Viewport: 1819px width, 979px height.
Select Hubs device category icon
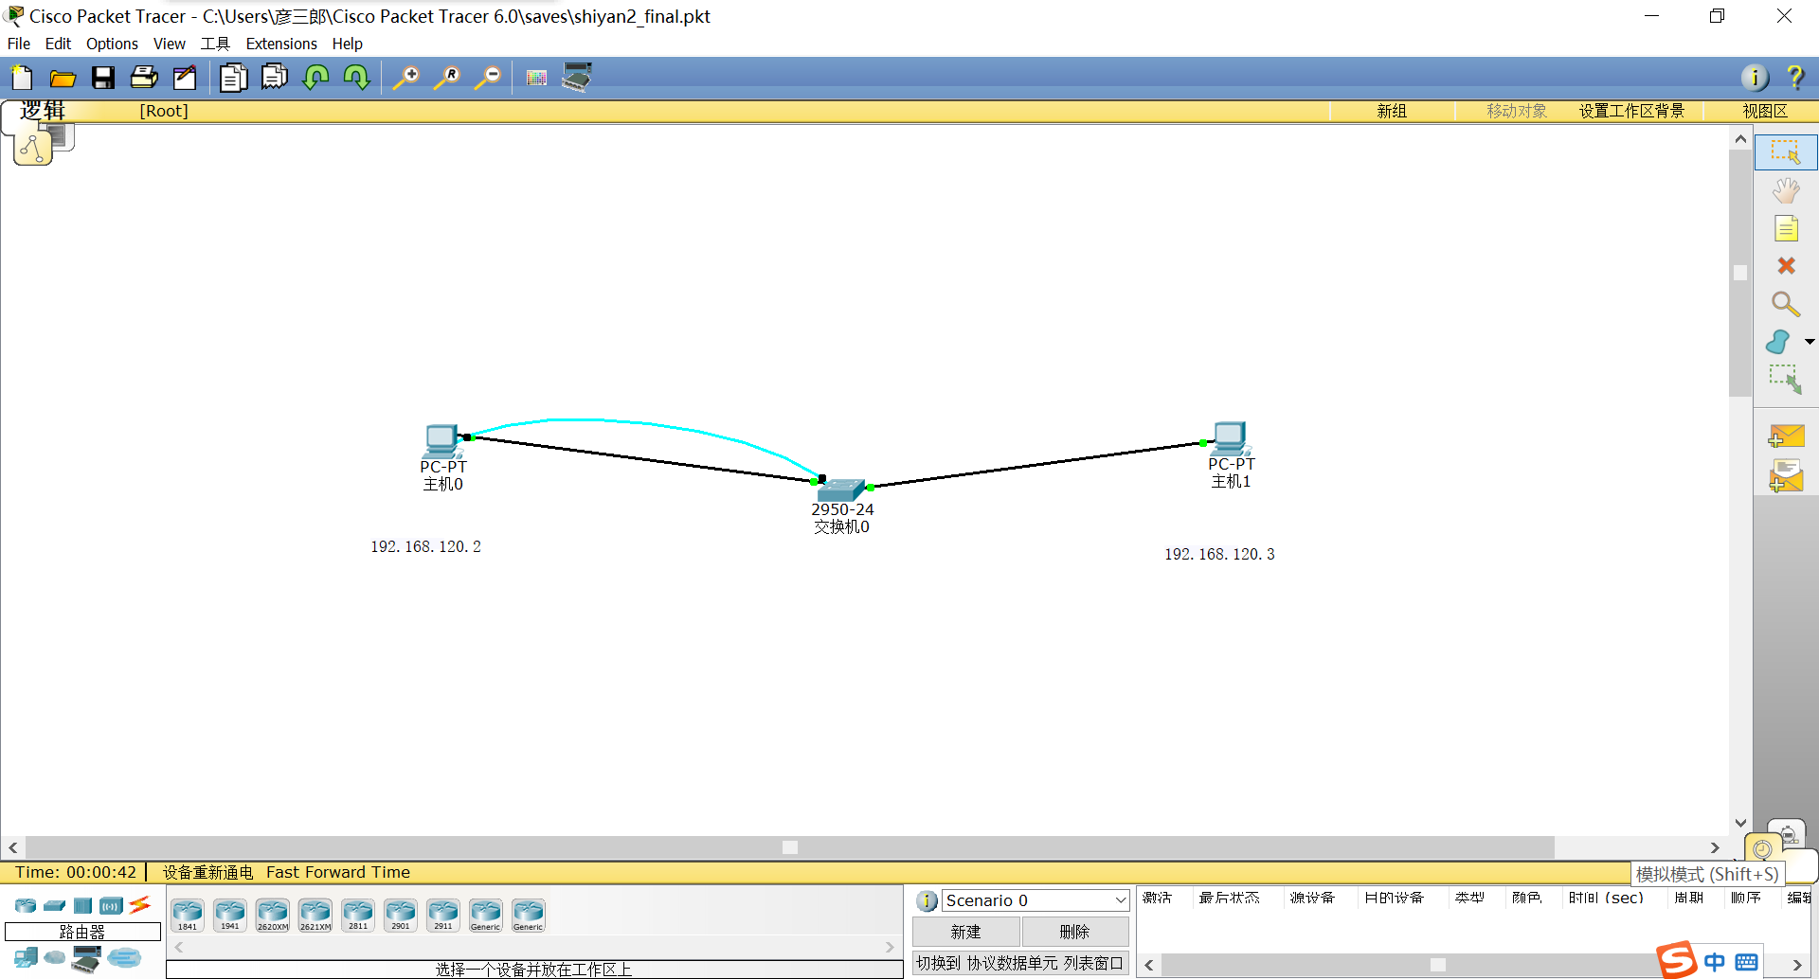(83, 906)
